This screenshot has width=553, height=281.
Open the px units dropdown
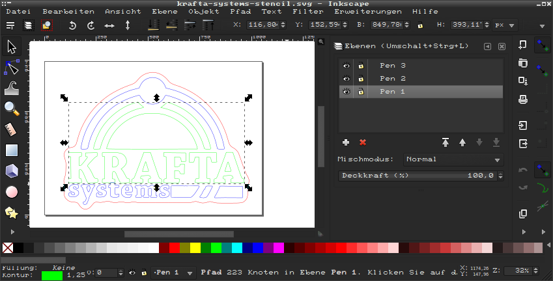(505, 25)
